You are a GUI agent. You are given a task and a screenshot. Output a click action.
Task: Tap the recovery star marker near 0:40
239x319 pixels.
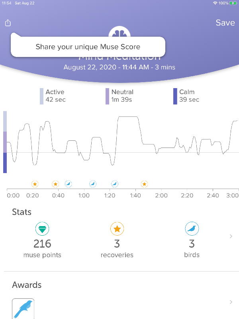[55, 184]
